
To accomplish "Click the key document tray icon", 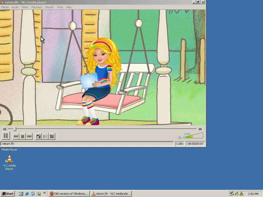I will coord(237,194).
